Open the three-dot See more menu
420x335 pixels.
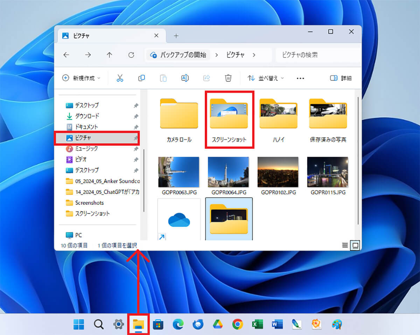[300, 78]
